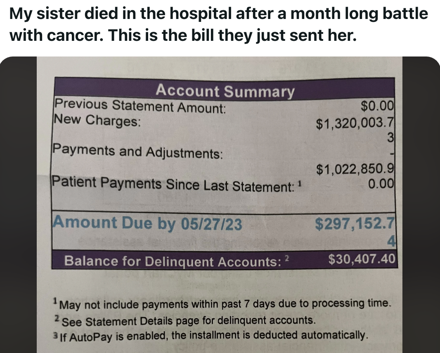Click the $30,407.40 delinquent balance
The image size is (440, 353).
click(362, 259)
